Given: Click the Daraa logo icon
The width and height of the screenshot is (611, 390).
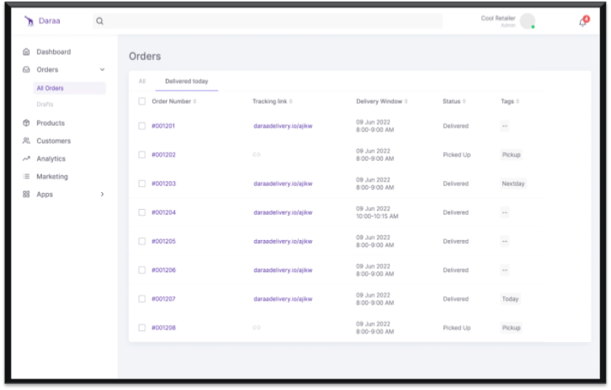Looking at the screenshot, I should (30, 21).
